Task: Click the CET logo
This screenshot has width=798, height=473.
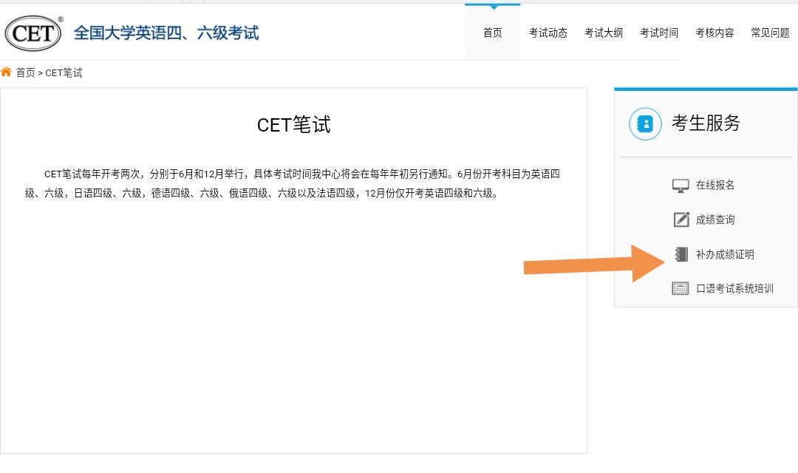Action: tap(33, 33)
